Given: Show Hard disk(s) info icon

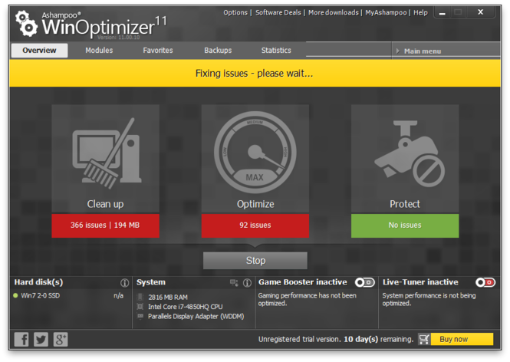Looking at the screenshot, I should coord(124,283).
